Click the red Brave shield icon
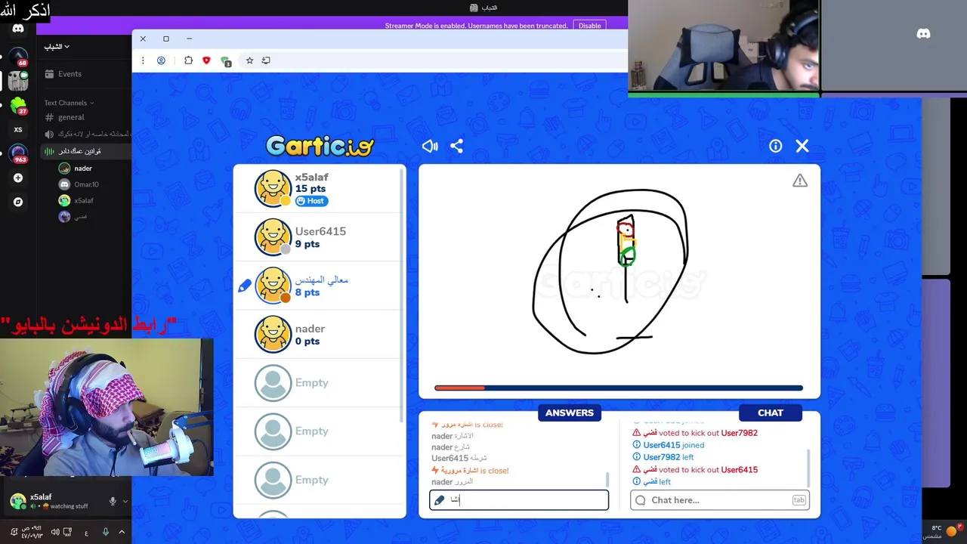The width and height of the screenshot is (967, 544). (206, 60)
